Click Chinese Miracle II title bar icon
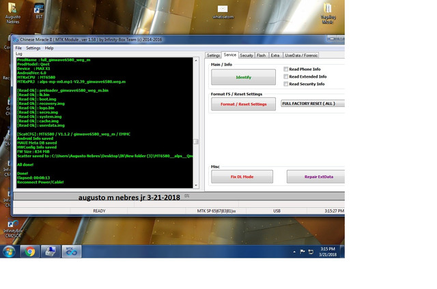 point(16,40)
